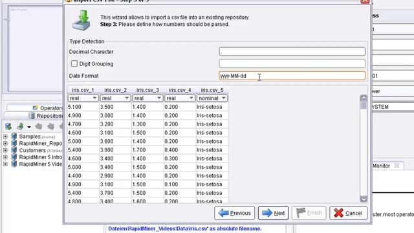Select the RapidMiner 5 Intro repository icon
The image size is (414, 233).
coord(14,157)
